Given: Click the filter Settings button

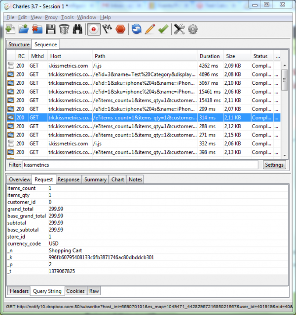Looking at the screenshot, I should [x=274, y=165].
